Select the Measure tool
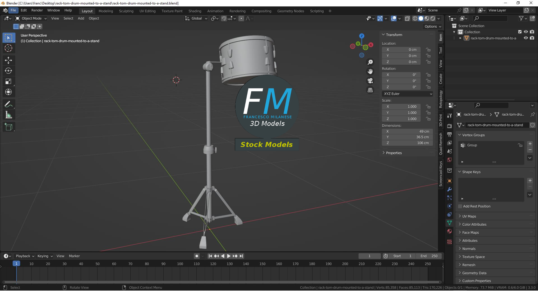 point(8,115)
